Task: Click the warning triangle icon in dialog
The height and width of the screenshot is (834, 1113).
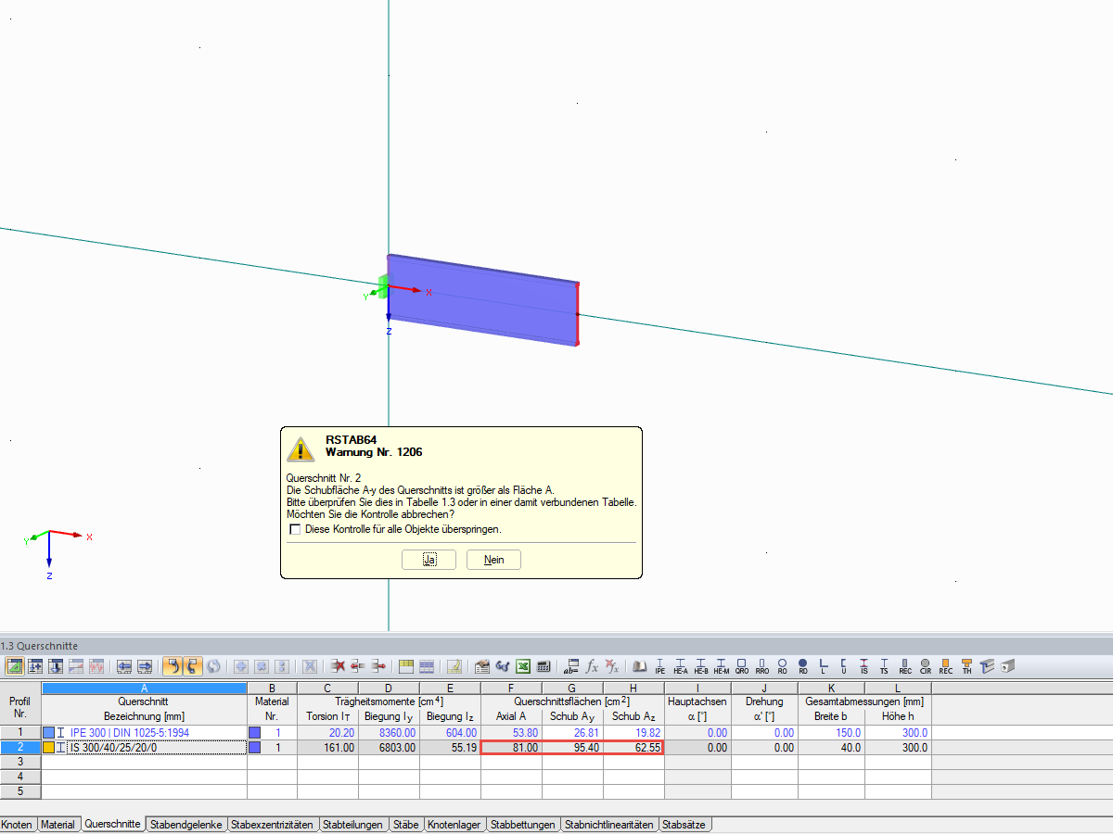Action: tap(301, 449)
